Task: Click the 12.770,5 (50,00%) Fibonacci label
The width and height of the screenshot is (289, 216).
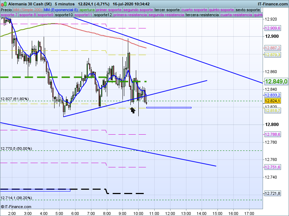Action: click(16, 148)
